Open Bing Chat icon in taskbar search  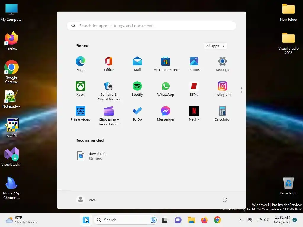point(154,220)
